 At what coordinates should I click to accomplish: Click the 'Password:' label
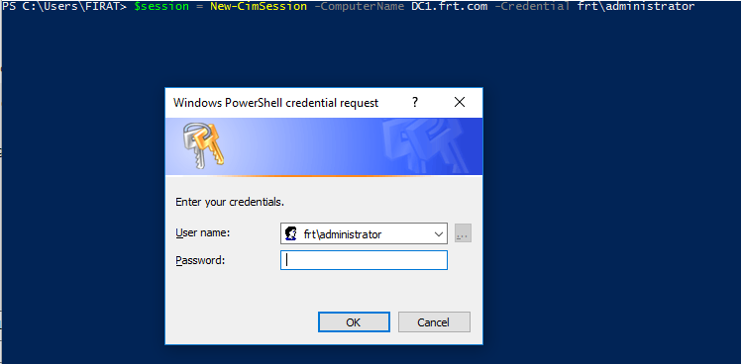coord(200,260)
